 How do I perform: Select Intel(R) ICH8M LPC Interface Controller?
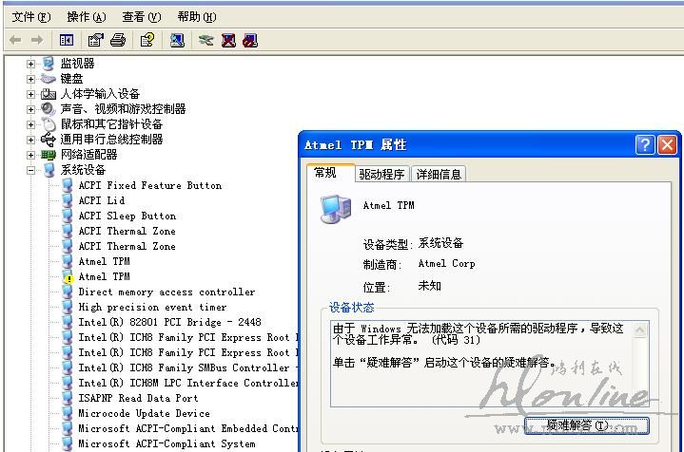[x=188, y=384]
